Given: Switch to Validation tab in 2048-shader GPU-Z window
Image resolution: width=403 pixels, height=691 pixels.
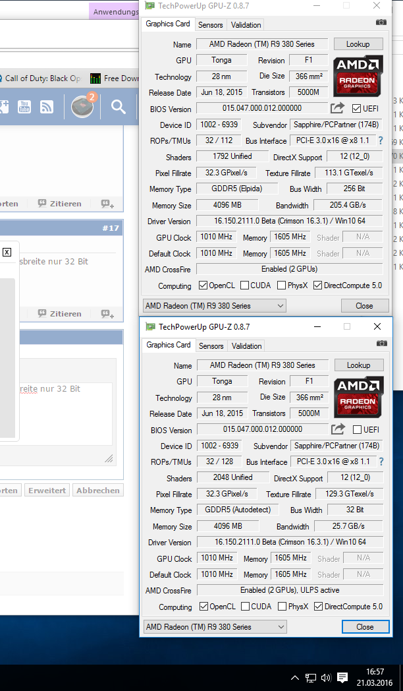Looking at the screenshot, I should [x=247, y=346].
